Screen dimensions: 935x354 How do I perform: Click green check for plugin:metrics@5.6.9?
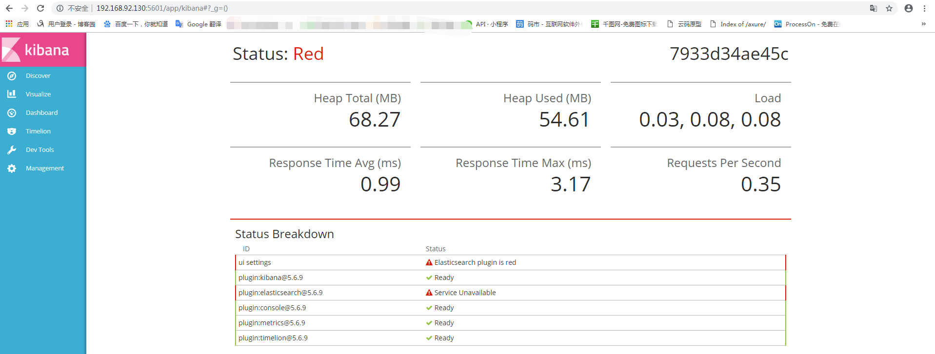click(x=429, y=323)
